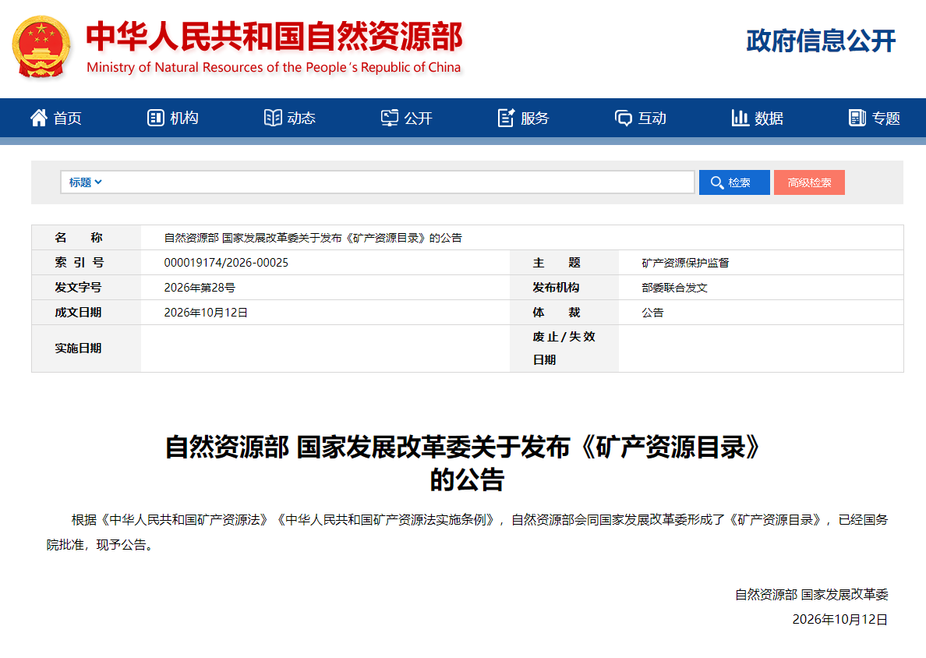
Task: Click English name Ministry of Natural Resources
Action: click(x=274, y=67)
